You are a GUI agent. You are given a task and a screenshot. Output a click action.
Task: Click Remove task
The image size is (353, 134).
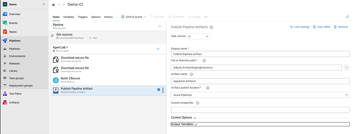[341, 27]
